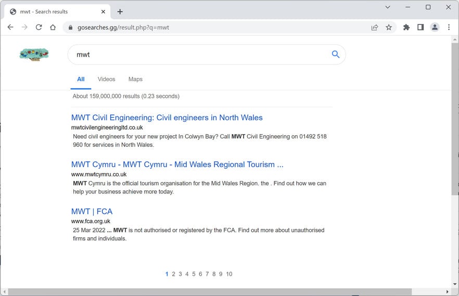The image size is (459, 296).
Task: Open MWT Civil Engineering result link
Action: [x=167, y=118]
